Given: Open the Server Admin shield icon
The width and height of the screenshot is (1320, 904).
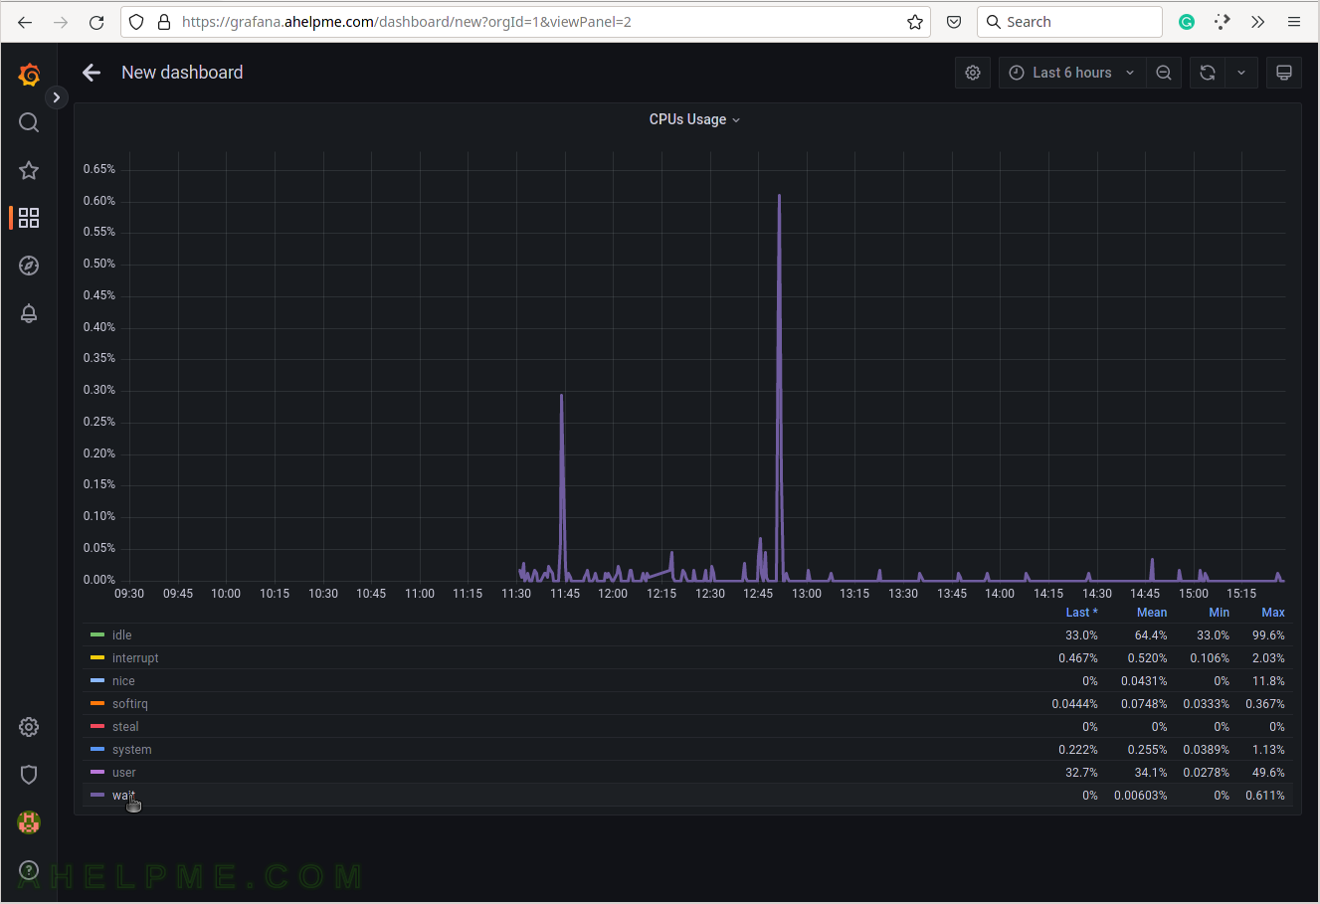Looking at the screenshot, I should click(29, 775).
